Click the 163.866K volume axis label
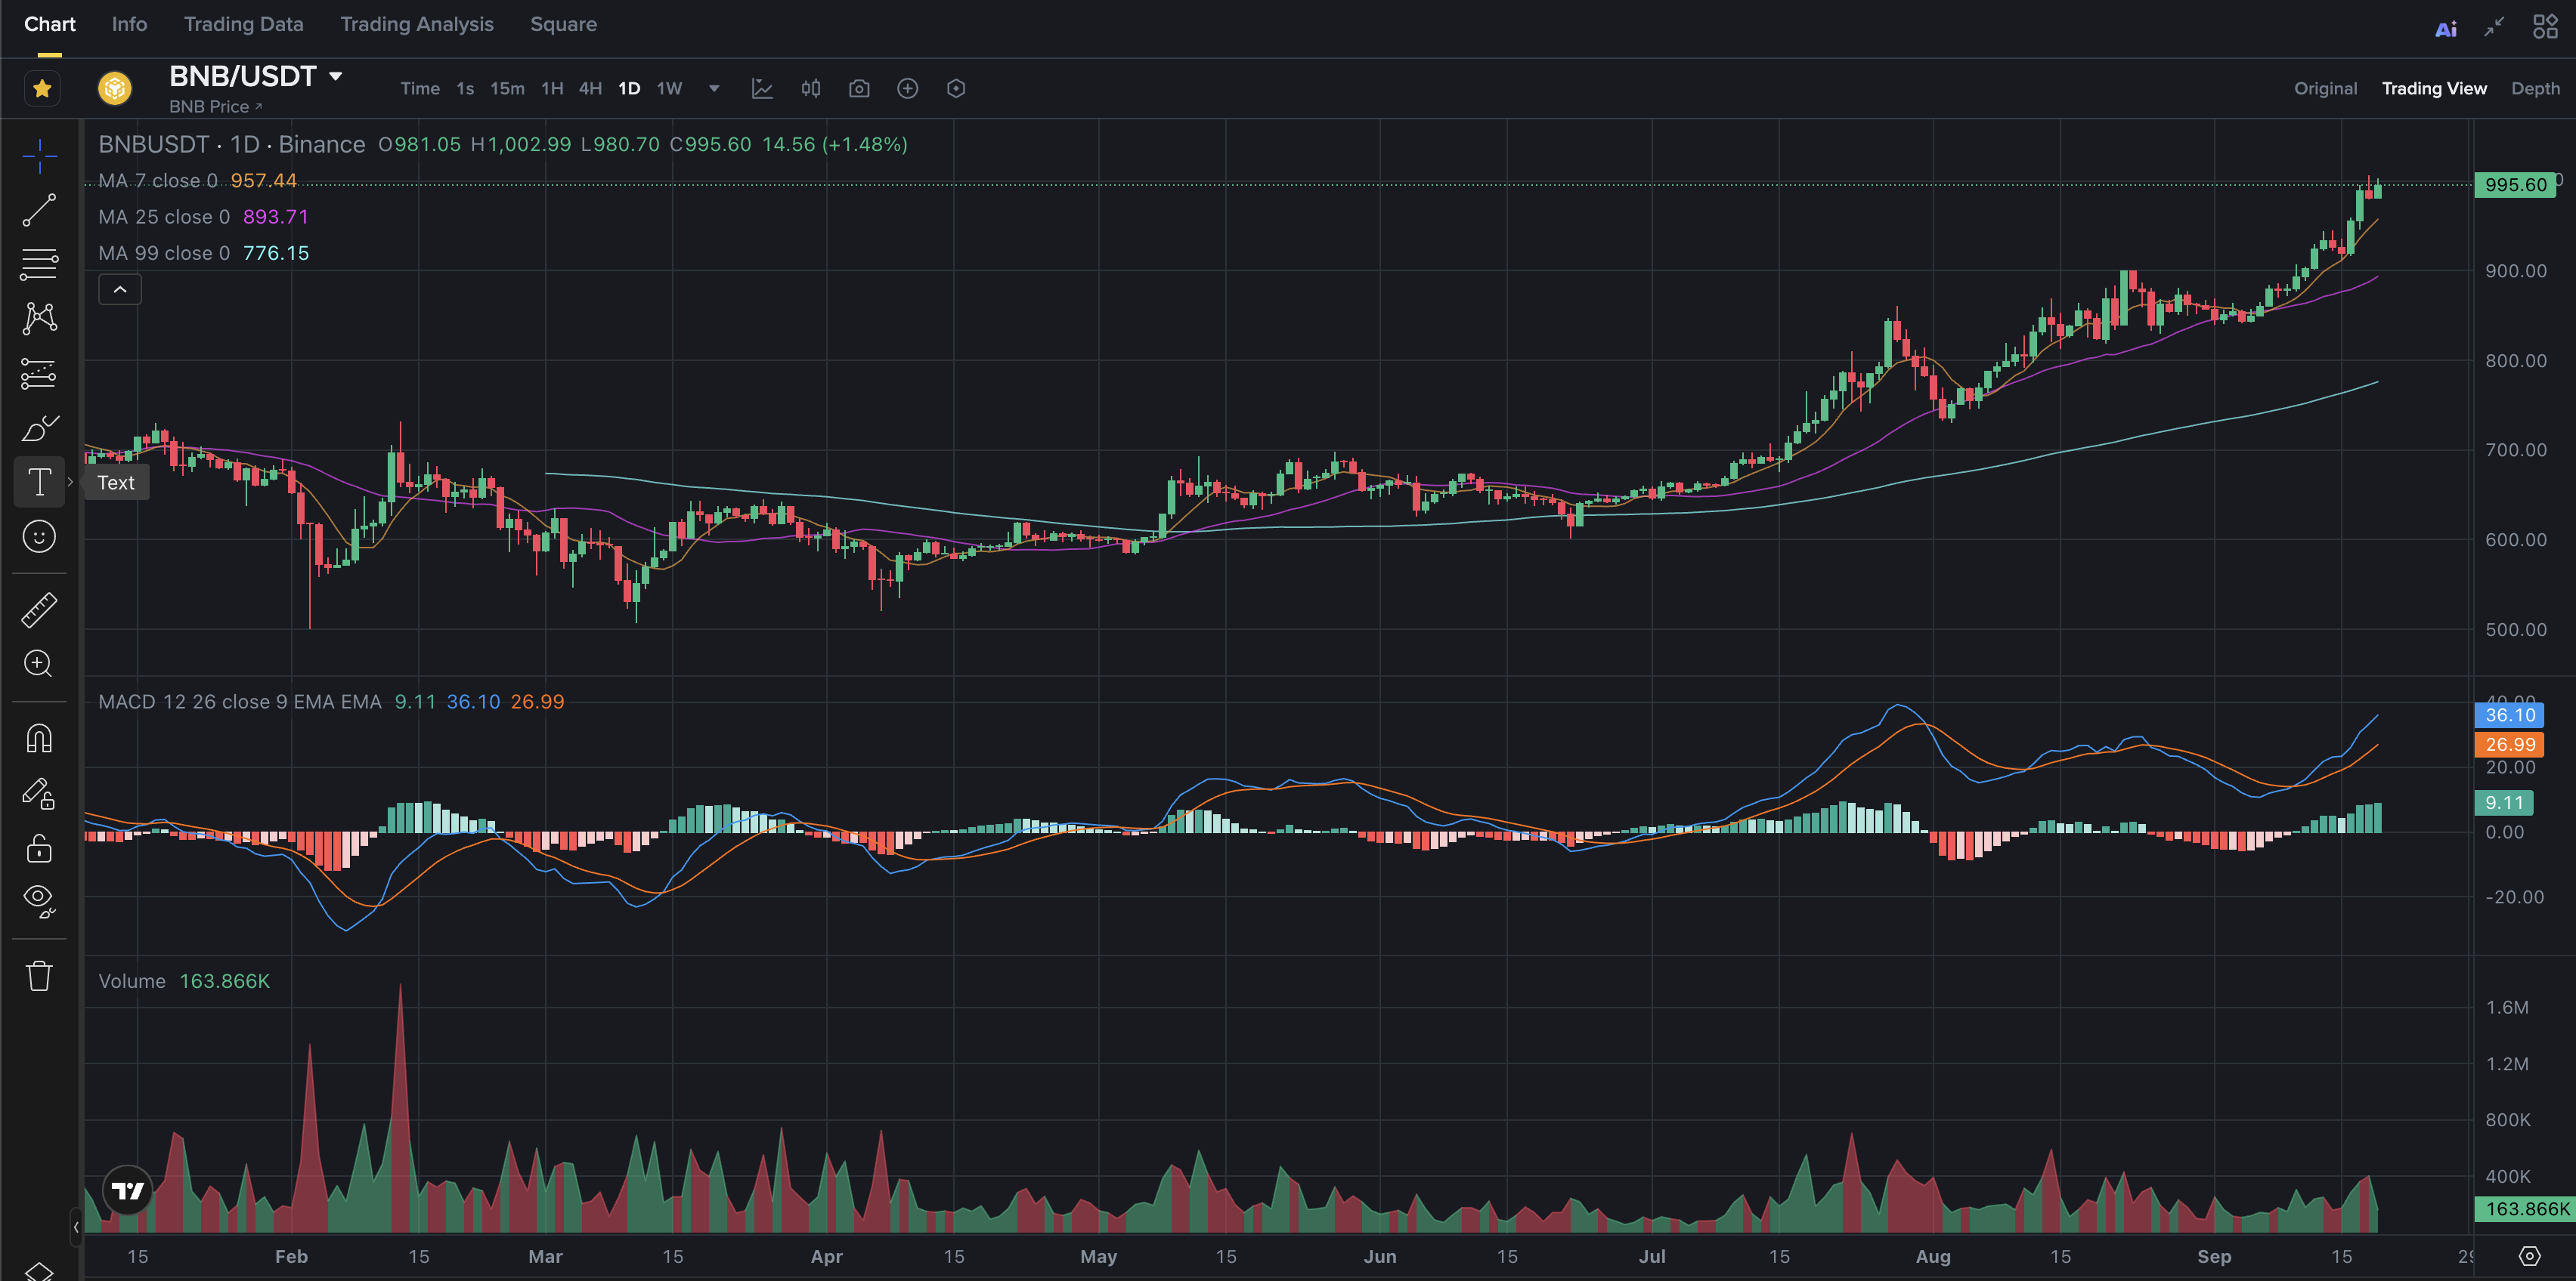 [x=2525, y=1209]
